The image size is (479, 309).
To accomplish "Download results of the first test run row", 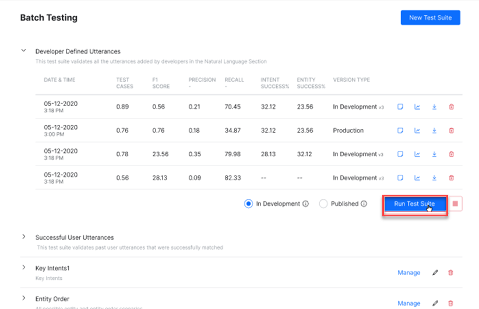I will pos(434,107).
